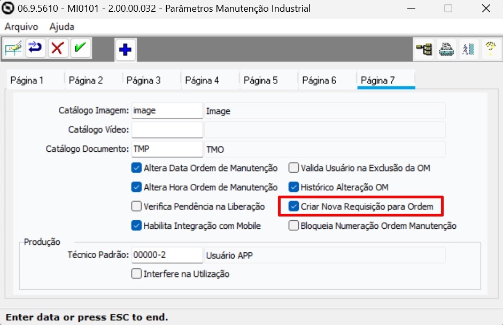Click the Catálogo Vídeo label

(x=98, y=129)
